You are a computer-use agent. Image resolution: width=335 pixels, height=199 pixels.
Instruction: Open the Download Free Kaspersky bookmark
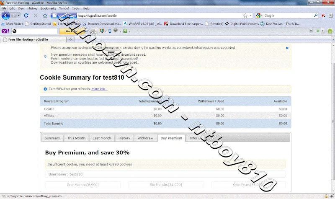coord(183,24)
